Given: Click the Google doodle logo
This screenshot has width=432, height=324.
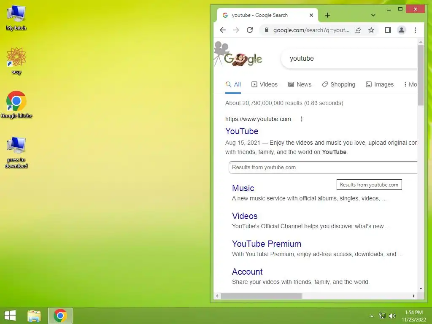Looking at the screenshot, I should coord(238,54).
